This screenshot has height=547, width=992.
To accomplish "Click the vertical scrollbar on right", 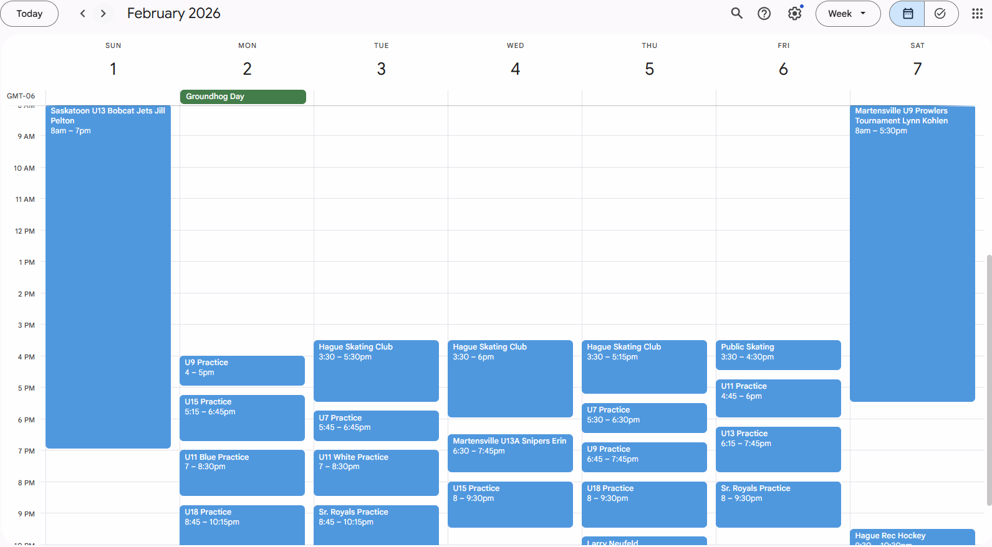I will 988,380.
